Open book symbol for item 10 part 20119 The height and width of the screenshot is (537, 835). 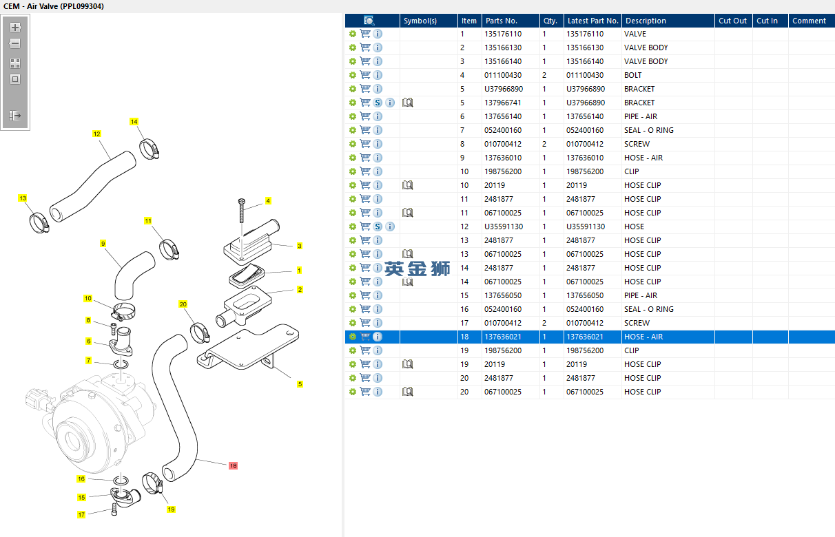coord(407,185)
